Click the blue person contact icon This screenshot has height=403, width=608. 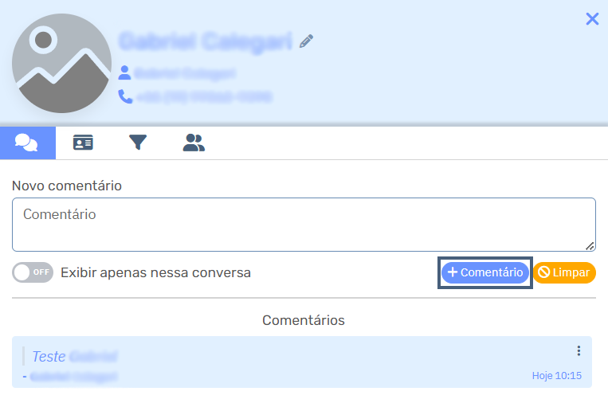(124, 72)
